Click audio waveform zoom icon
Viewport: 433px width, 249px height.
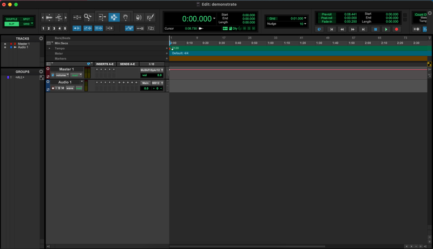click(49, 17)
